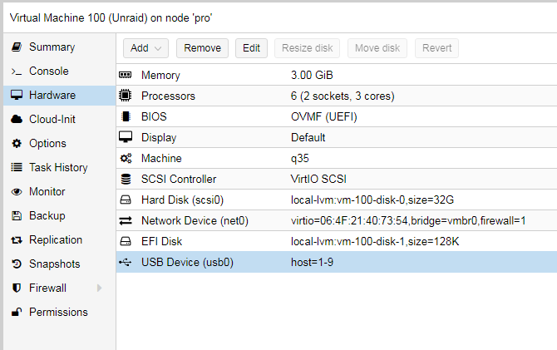Click the Console terminal icon

[17, 71]
